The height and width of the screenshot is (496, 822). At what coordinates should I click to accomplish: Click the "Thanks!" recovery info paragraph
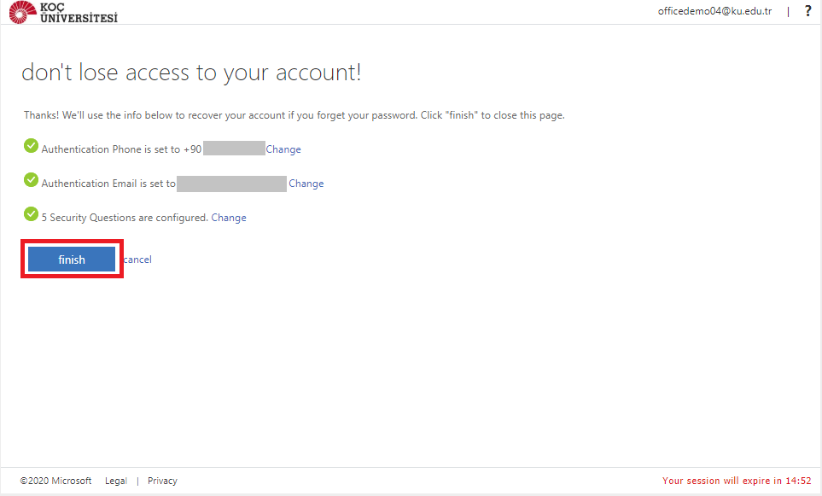[x=294, y=115]
